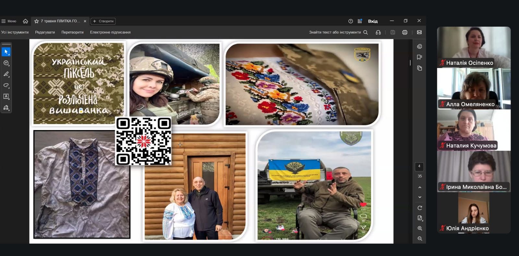Go to previous page with up chevron
Image resolution: width=519 pixels, height=256 pixels.
click(420, 187)
